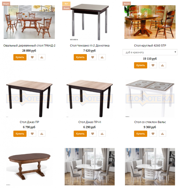Image resolution: width=179 pixels, height=188 pixels.
Task: Open Стол круглый 4260 STP title link
Action: [150, 45]
